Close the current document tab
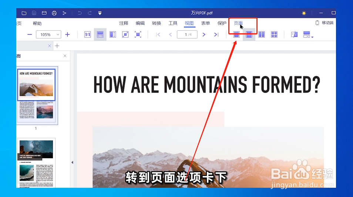 [x=50, y=46]
